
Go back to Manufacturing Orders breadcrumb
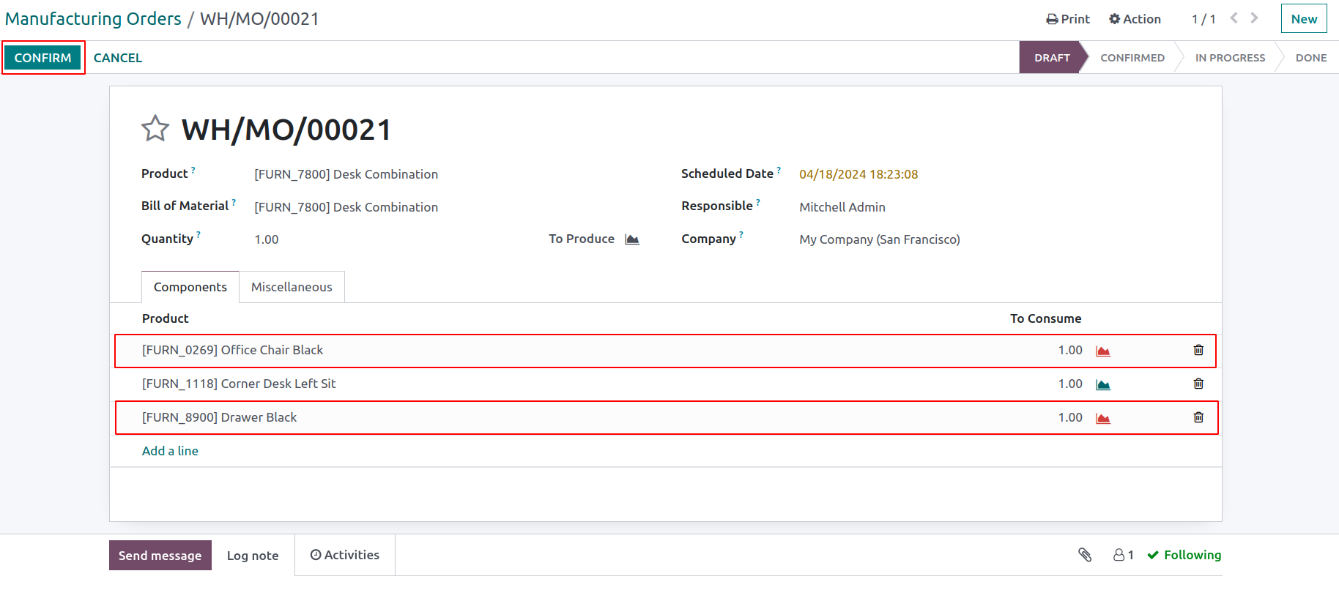(93, 19)
